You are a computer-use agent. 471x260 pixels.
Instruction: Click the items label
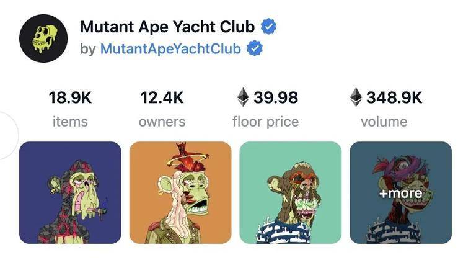point(70,122)
